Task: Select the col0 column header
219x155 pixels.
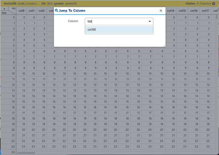Action: (21, 11)
